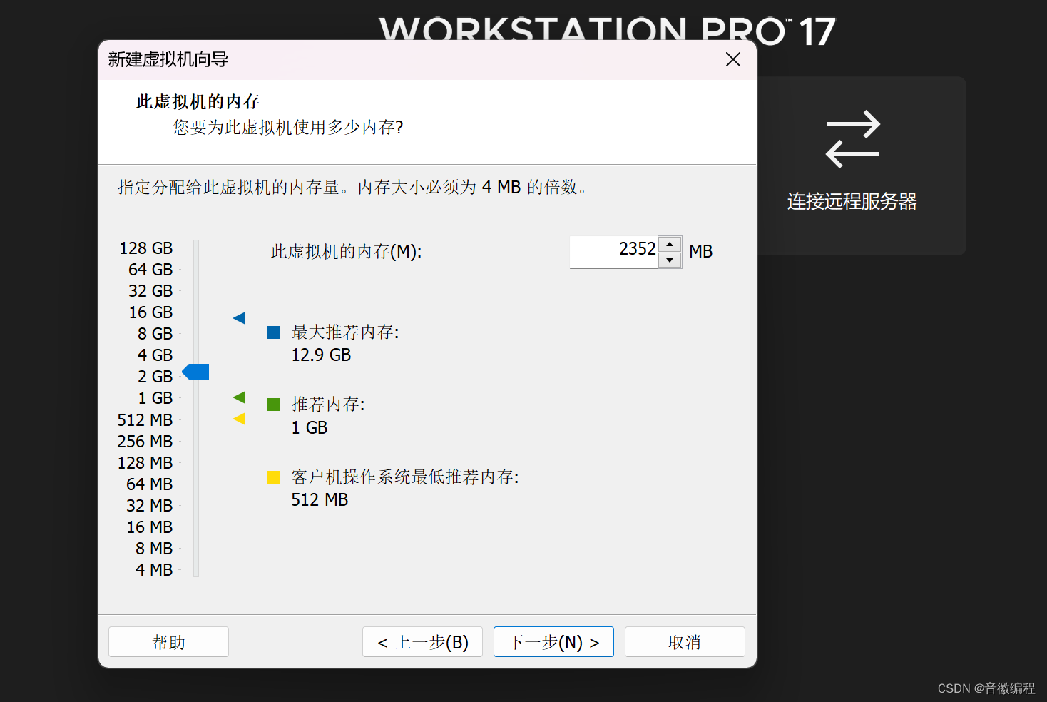Select the 8 GB mark on memory scale
The width and height of the screenshot is (1047, 702).
tap(155, 334)
